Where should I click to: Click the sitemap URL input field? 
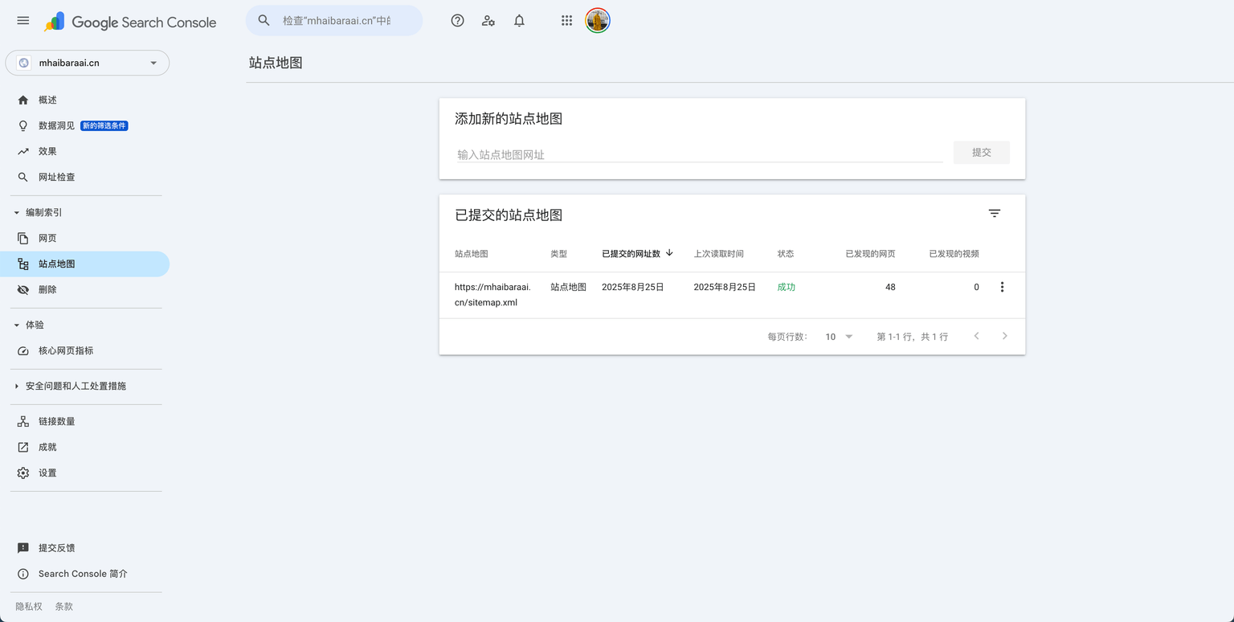click(x=699, y=154)
